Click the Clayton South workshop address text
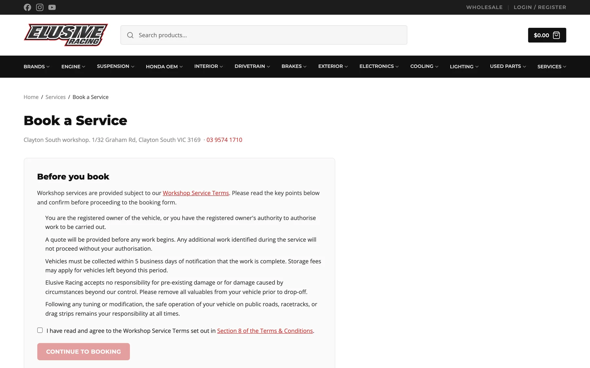Image resolution: width=590 pixels, height=368 pixels. click(112, 140)
